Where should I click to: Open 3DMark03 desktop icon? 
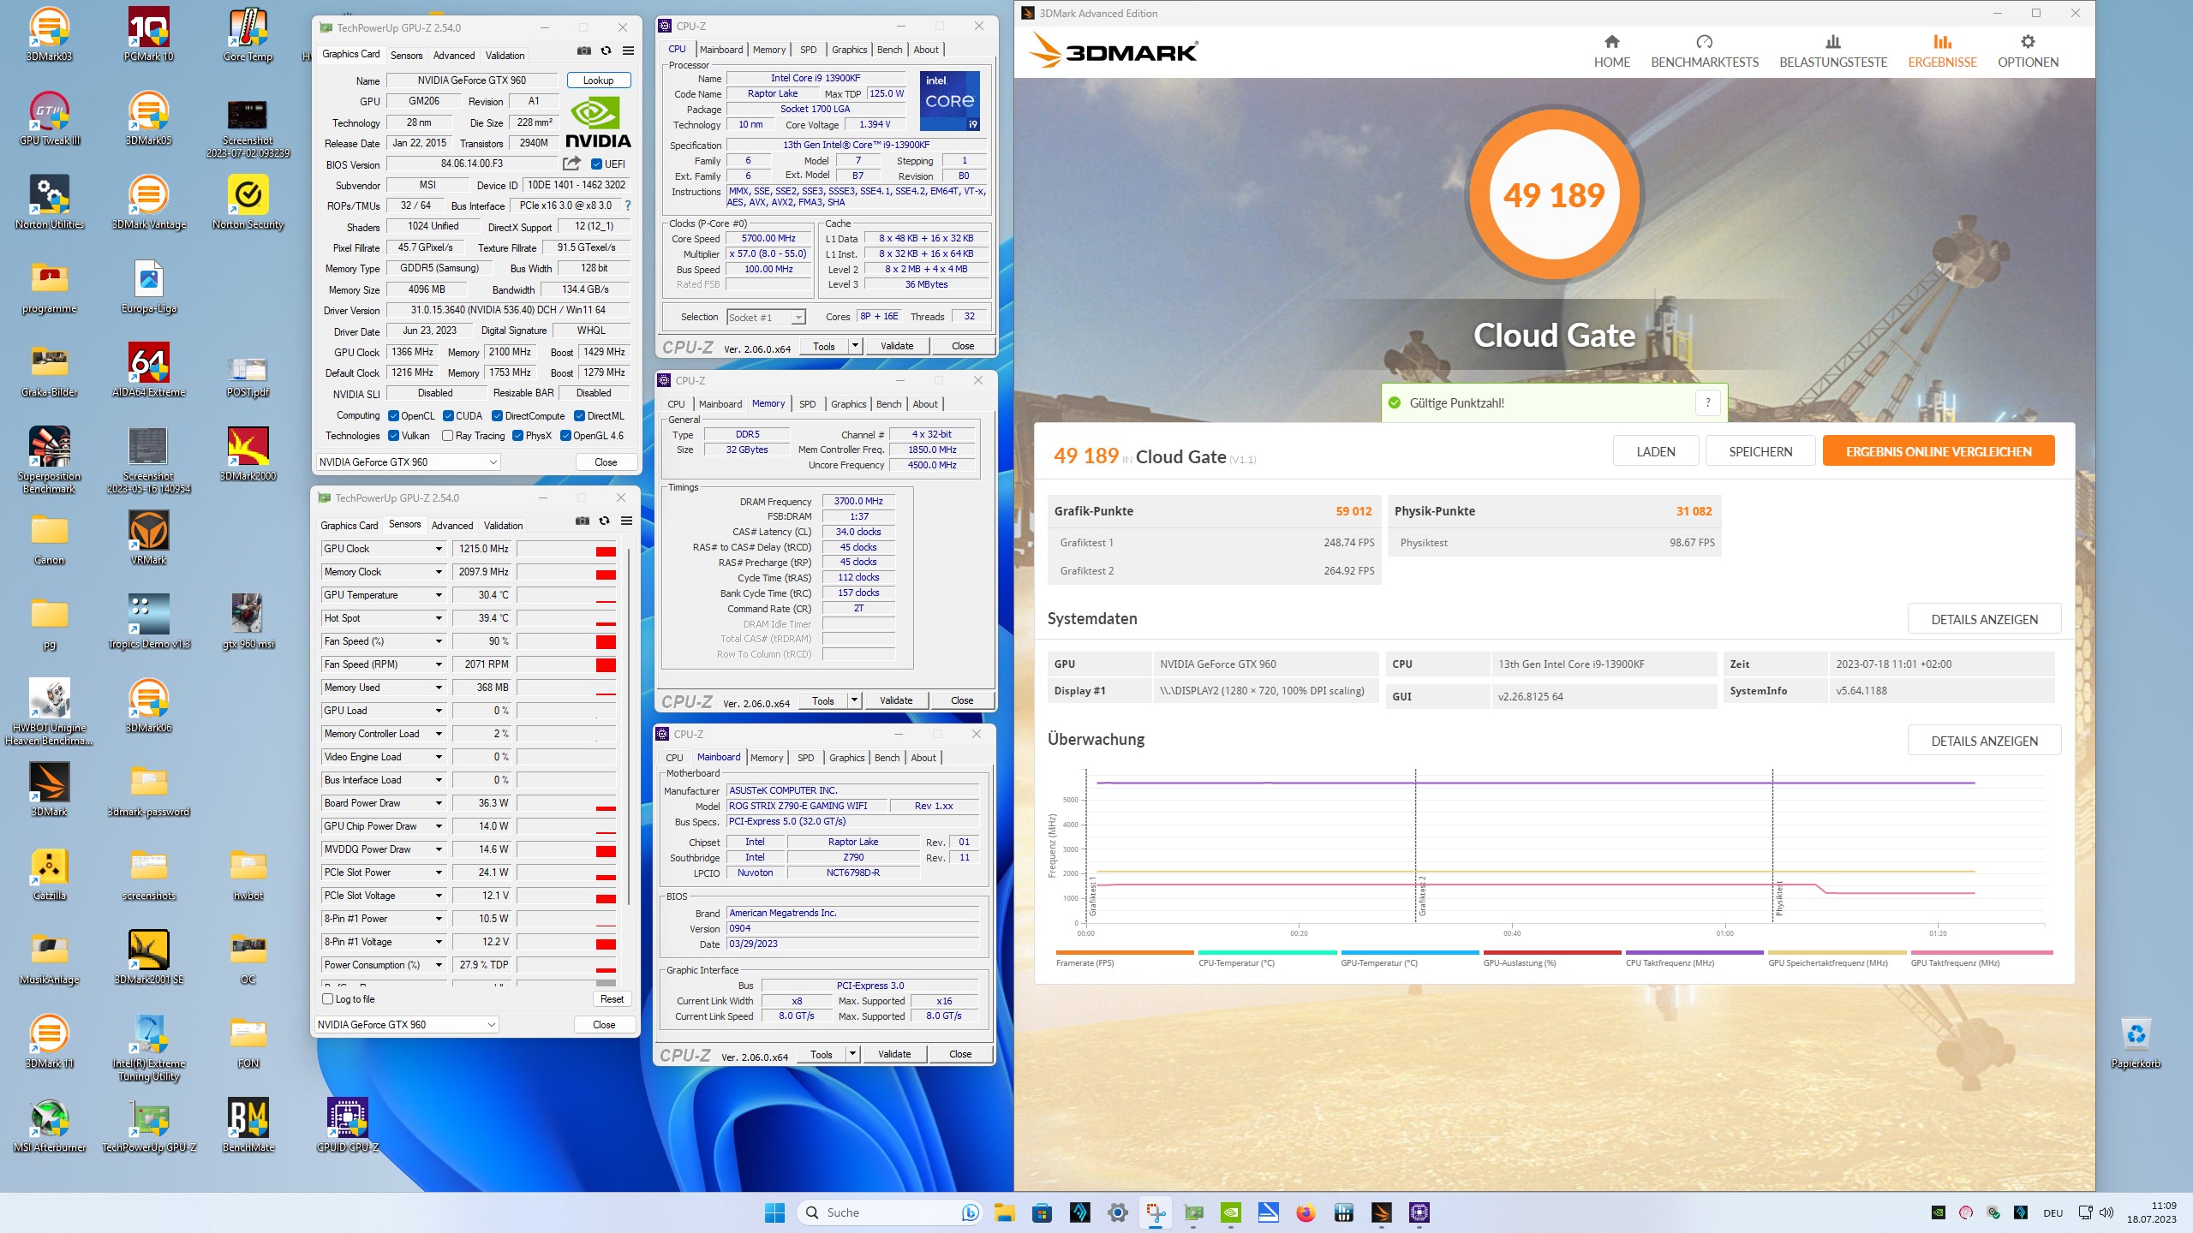(x=50, y=34)
